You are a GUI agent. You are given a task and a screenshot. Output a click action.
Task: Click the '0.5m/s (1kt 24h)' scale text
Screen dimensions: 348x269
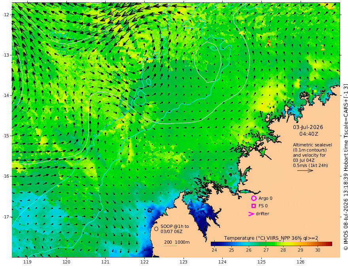point(310,165)
